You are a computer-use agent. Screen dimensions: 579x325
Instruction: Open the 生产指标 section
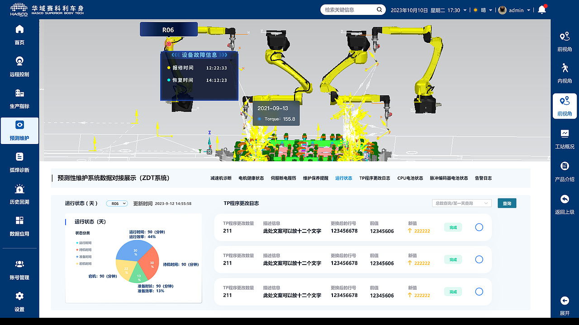(x=19, y=99)
